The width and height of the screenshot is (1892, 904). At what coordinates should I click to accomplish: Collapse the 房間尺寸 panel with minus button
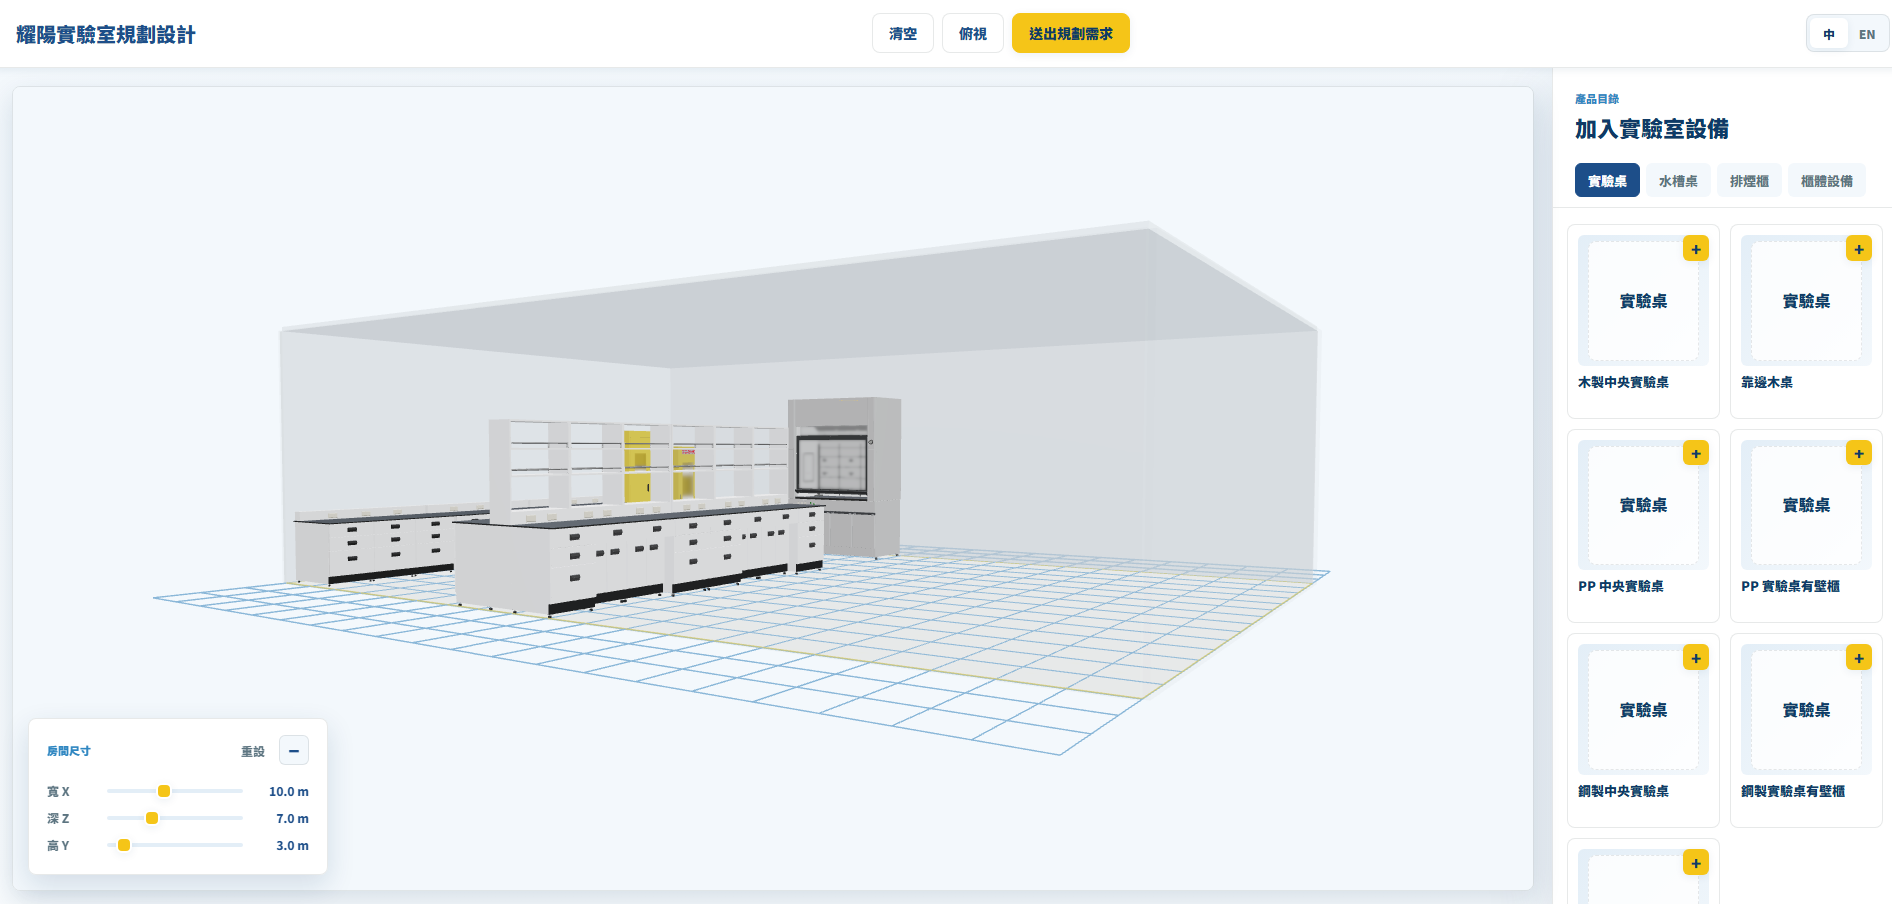coord(294,751)
